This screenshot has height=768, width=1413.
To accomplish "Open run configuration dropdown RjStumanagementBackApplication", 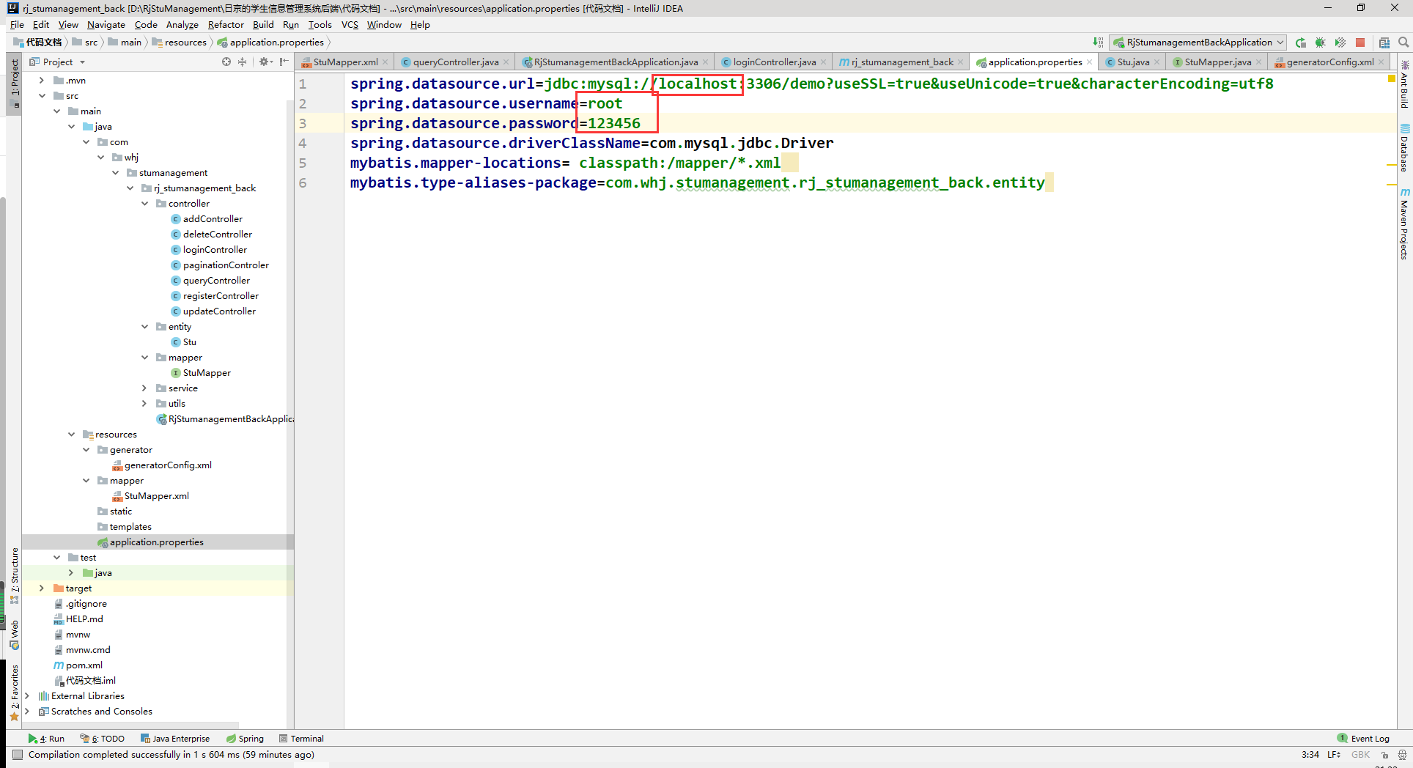I will pos(1198,43).
